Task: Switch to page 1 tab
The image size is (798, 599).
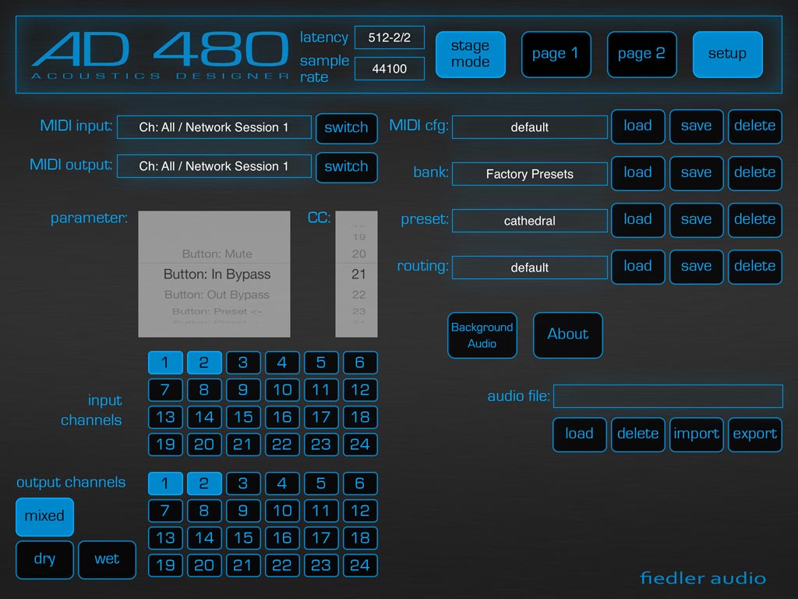Action: tap(556, 54)
